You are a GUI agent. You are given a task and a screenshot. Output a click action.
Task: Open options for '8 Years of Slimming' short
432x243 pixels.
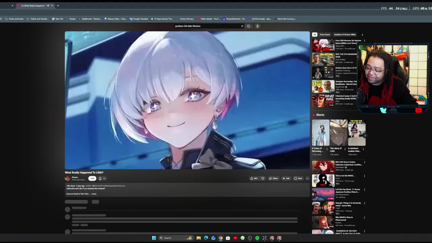coord(327,149)
